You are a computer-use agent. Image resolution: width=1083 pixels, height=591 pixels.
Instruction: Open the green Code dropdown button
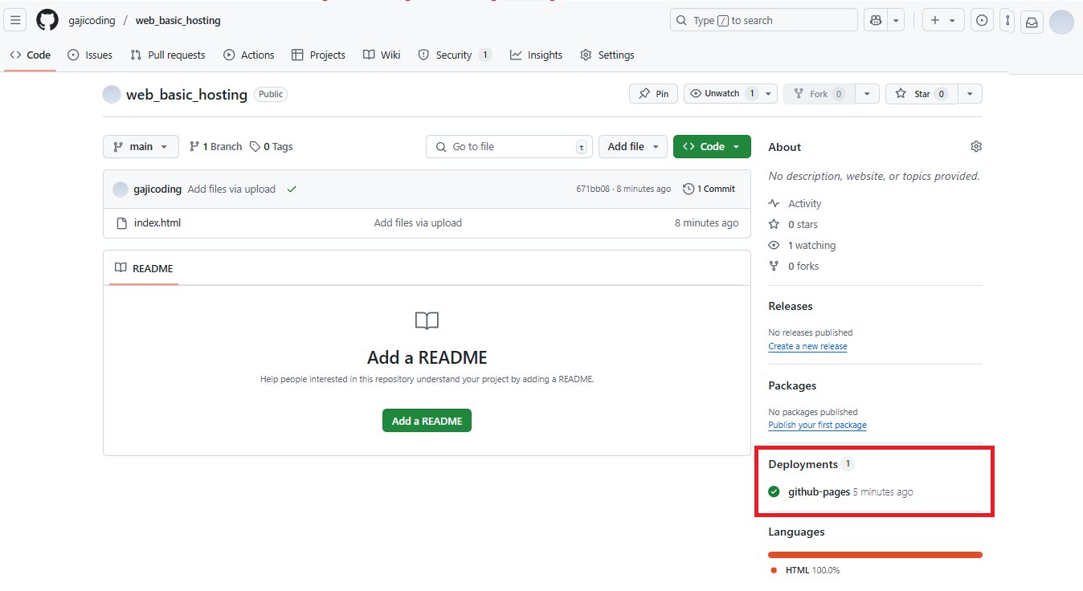click(712, 146)
